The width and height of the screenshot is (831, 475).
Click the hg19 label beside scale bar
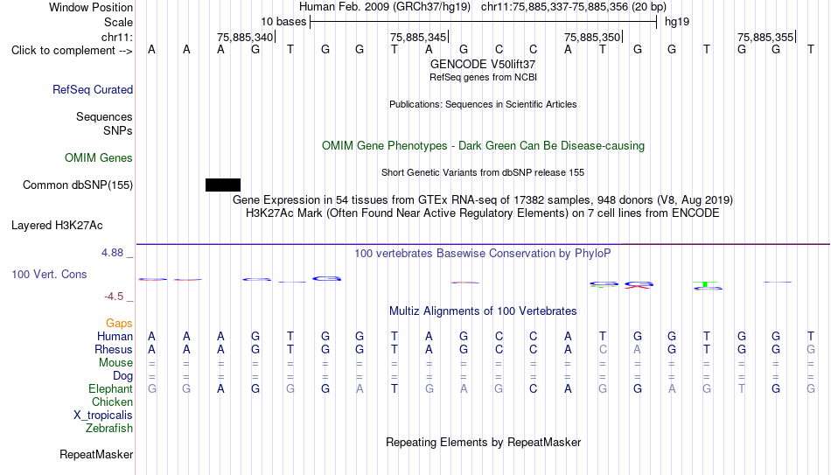[677, 22]
